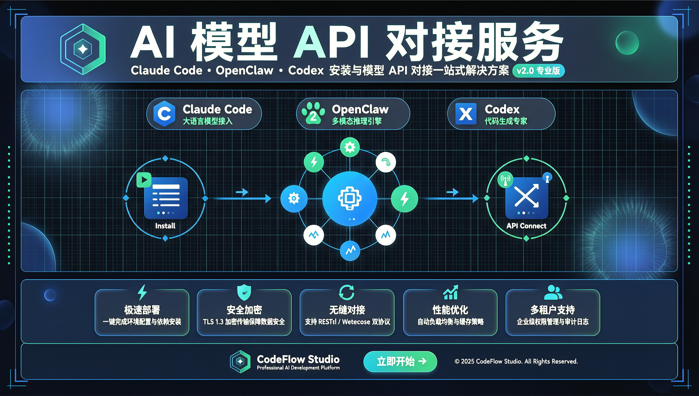Click the main title AI 模型 API 对接服务
699x396 pixels.
click(x=347, y=42)
